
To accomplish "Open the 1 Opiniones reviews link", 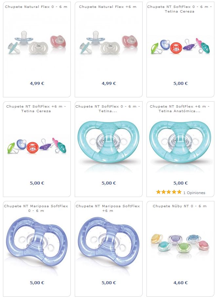I will click(194, 193).
